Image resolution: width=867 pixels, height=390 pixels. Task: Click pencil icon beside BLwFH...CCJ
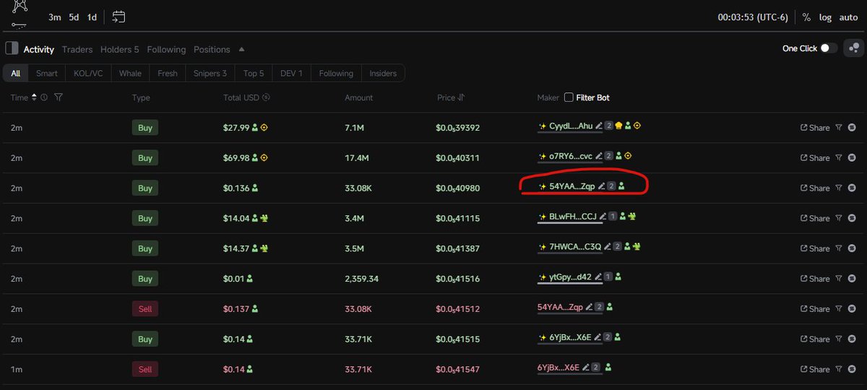point(603,217)
